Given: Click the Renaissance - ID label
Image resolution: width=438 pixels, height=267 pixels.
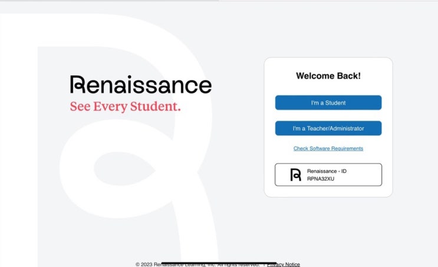Looking at the screenshot, I should 327,171.
